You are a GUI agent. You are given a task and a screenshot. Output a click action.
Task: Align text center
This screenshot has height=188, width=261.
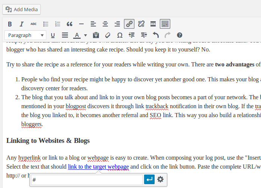click(x=105, y=24)
